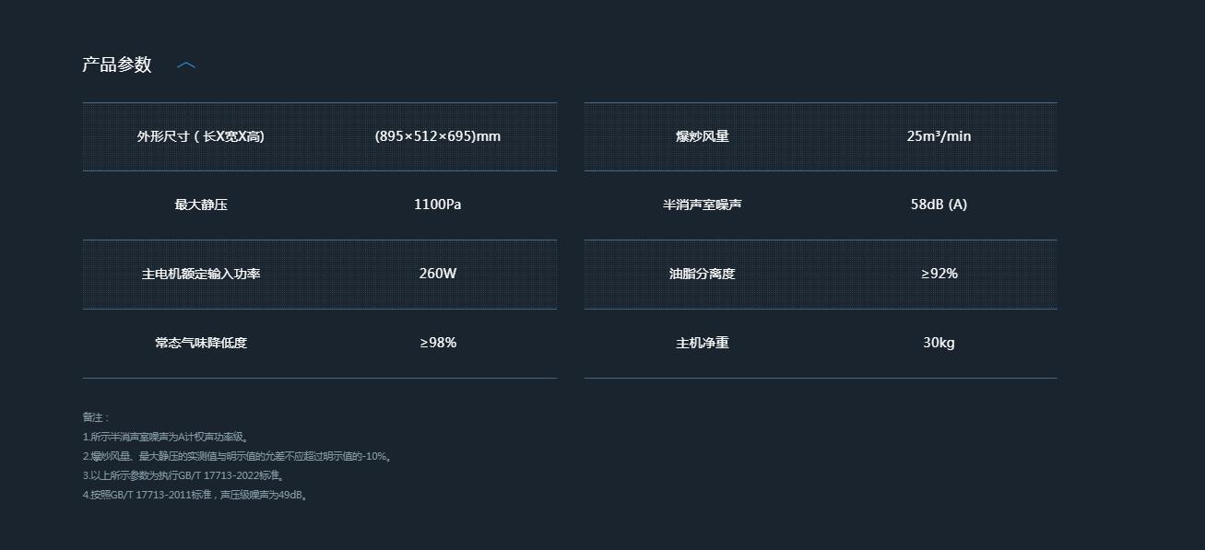Select the 最大静压 label
The image size is (1205, 550).
click(x=201, y=205)
